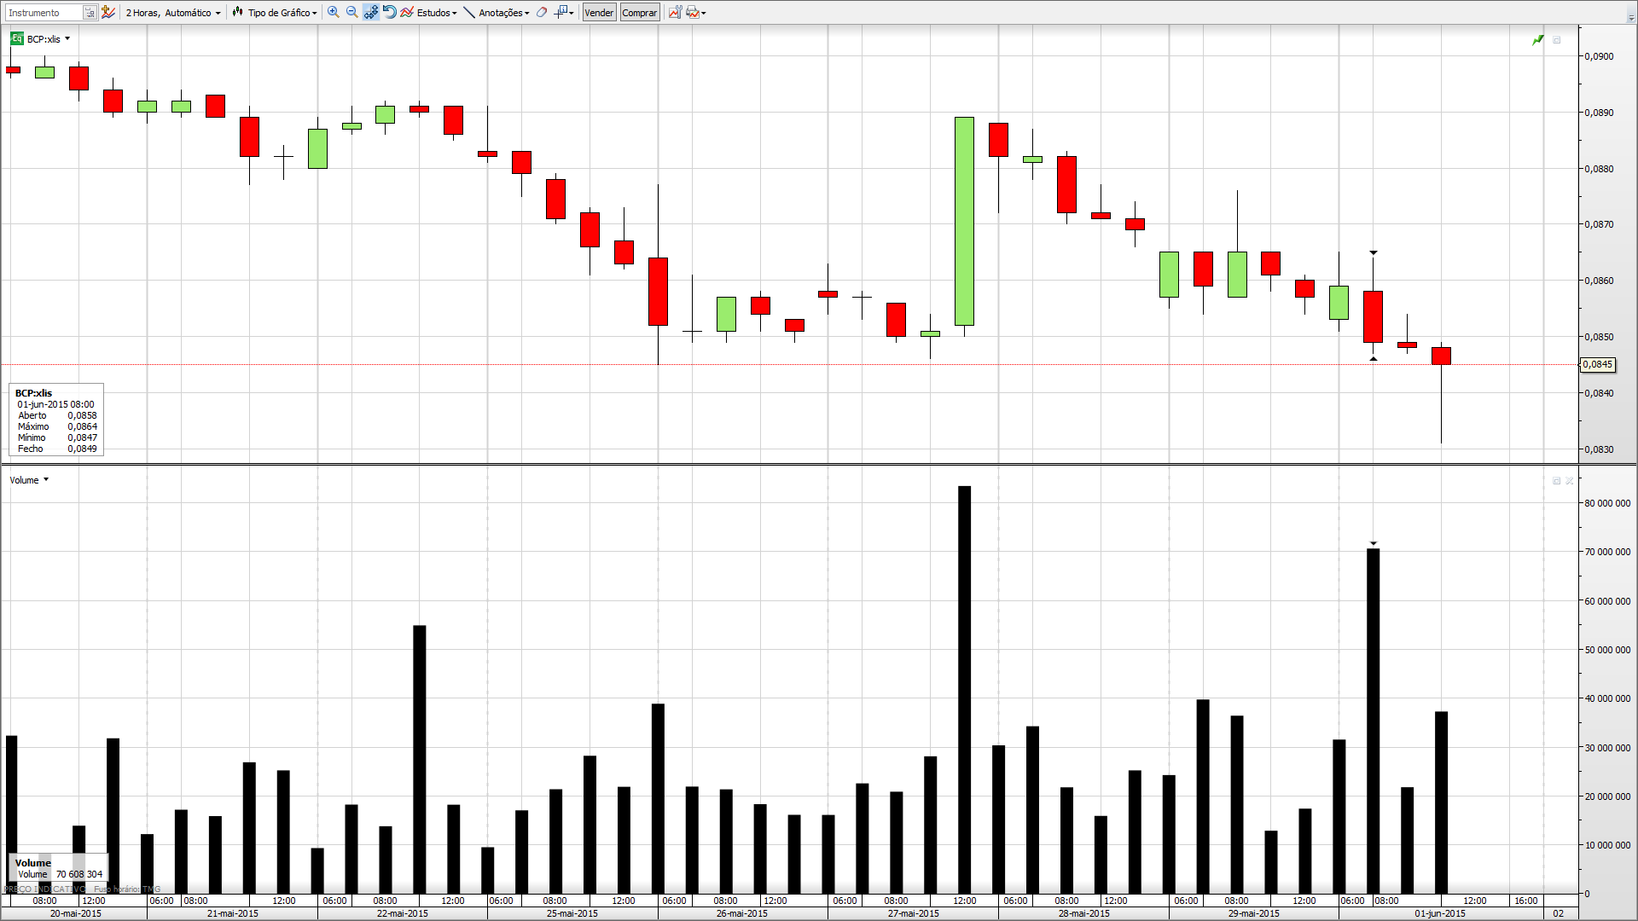Screen dimensions: 1638x921
Task: Click the zoom in magnifier icon
Action: tap(334, 12)
